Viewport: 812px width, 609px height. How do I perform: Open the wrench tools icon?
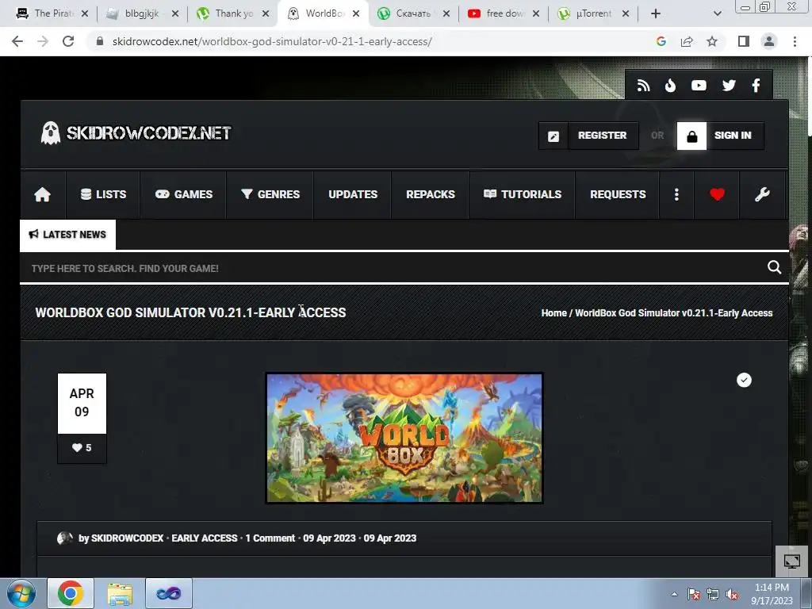pos(762,195)
